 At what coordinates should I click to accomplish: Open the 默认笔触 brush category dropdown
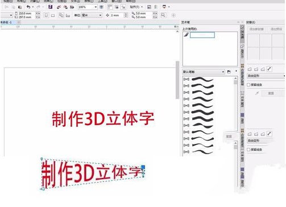pos(204,72)
